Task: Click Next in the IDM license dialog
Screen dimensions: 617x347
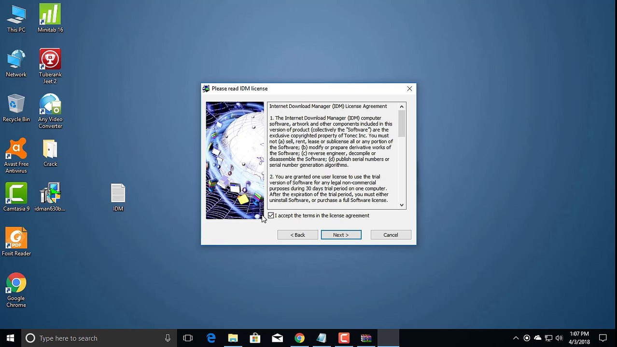Action: pyautogui.click(x=341, y=235)
